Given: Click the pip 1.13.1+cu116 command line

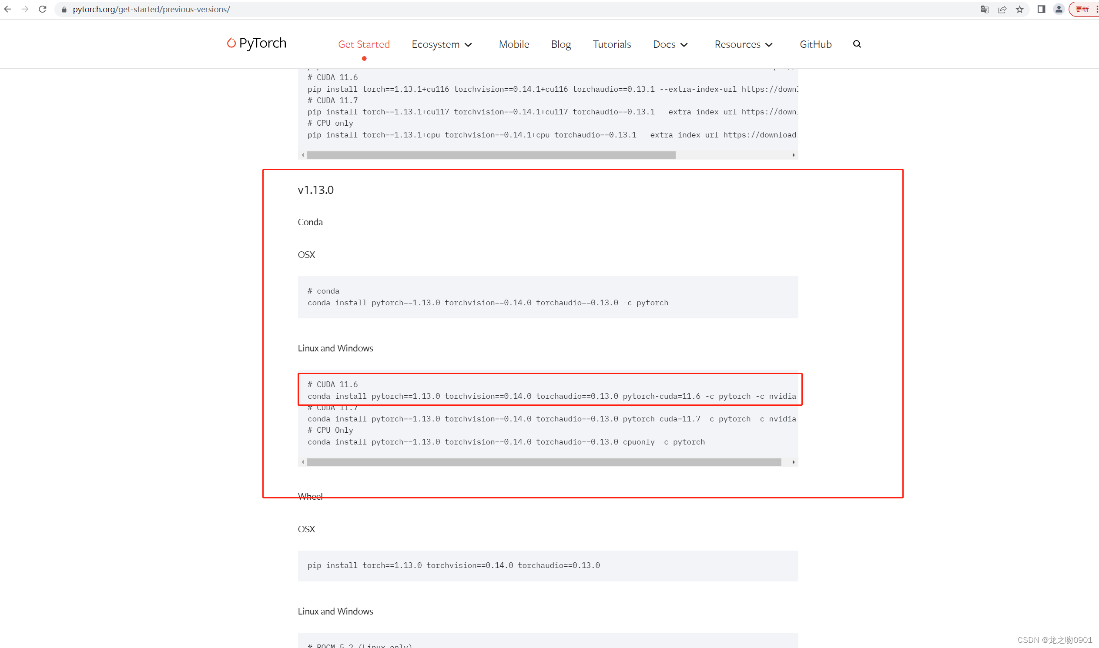Looking at the screenshot, I should 553,89.
